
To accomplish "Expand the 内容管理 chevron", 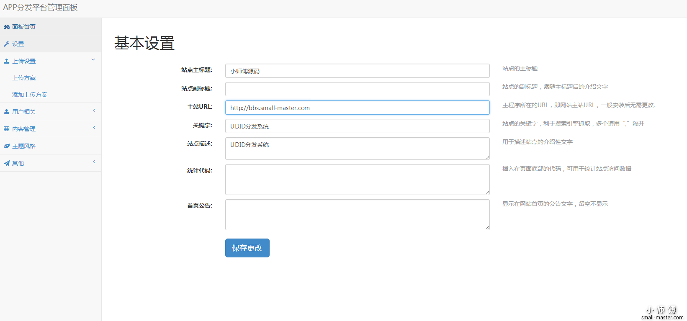I will 94,128.
